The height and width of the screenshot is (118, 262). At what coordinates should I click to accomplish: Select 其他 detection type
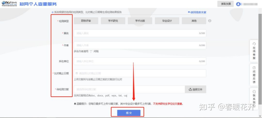point(194,21)
